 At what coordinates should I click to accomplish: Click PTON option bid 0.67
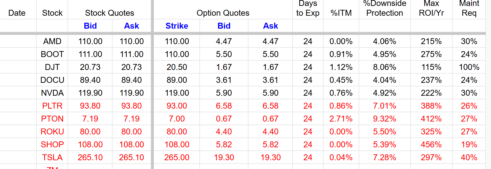[x=224, y=119]
